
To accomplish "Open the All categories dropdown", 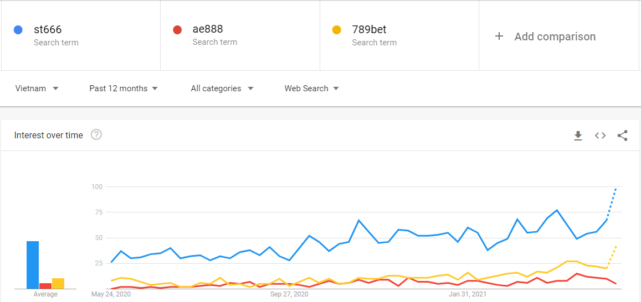I will (222, 88).
